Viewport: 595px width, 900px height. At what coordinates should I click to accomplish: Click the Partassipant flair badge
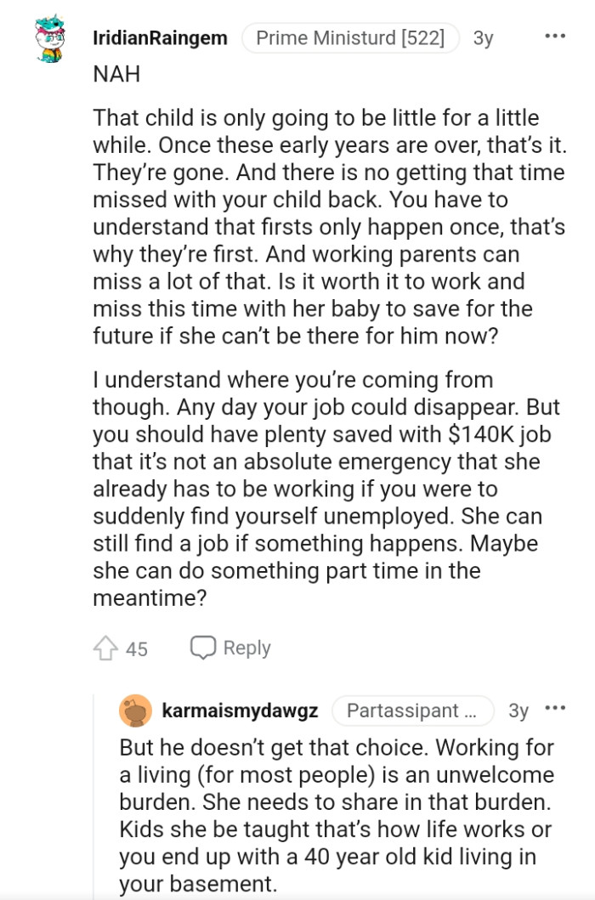(413, 710)
